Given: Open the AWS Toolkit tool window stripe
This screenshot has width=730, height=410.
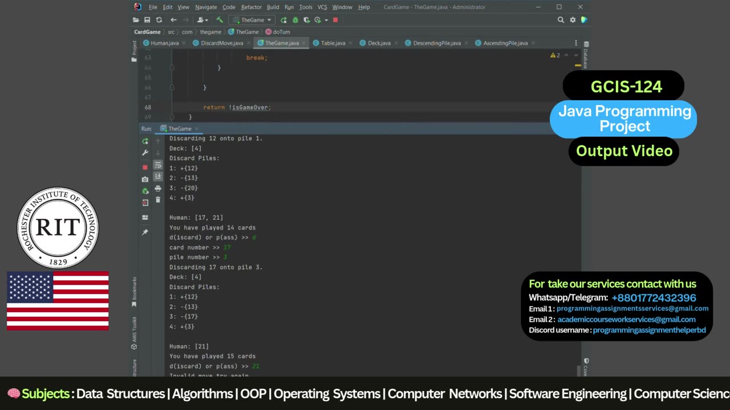Looking at the screenshot, I should (135, 332).
